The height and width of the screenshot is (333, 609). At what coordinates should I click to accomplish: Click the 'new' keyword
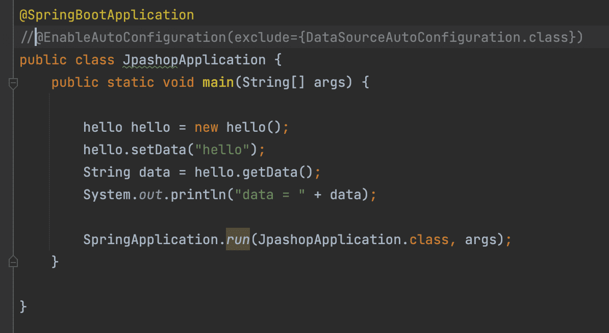click(x=206, y=127)
